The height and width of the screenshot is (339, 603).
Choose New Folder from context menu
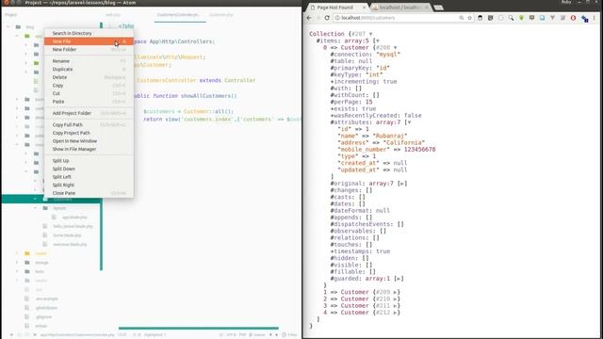pos(89,49)
